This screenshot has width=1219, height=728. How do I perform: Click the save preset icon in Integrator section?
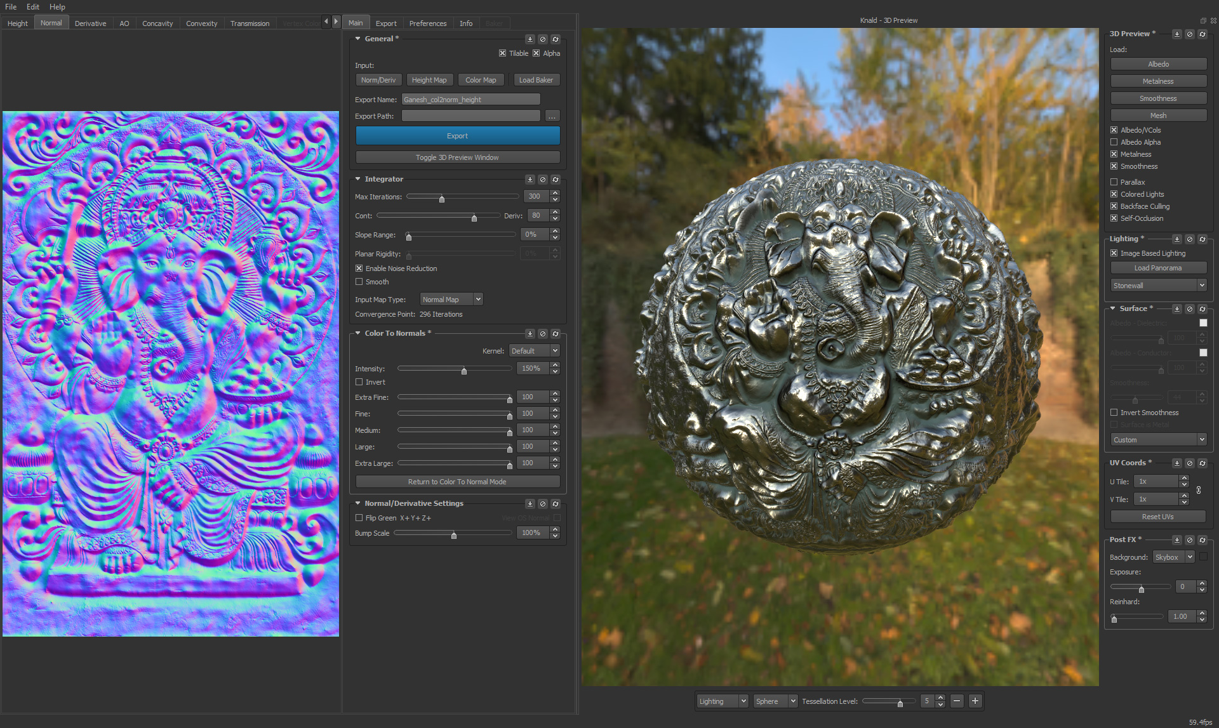[530, 180]
